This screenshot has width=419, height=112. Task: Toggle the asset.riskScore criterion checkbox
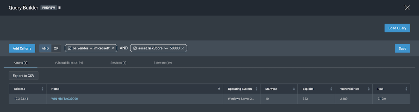[135, 48]
